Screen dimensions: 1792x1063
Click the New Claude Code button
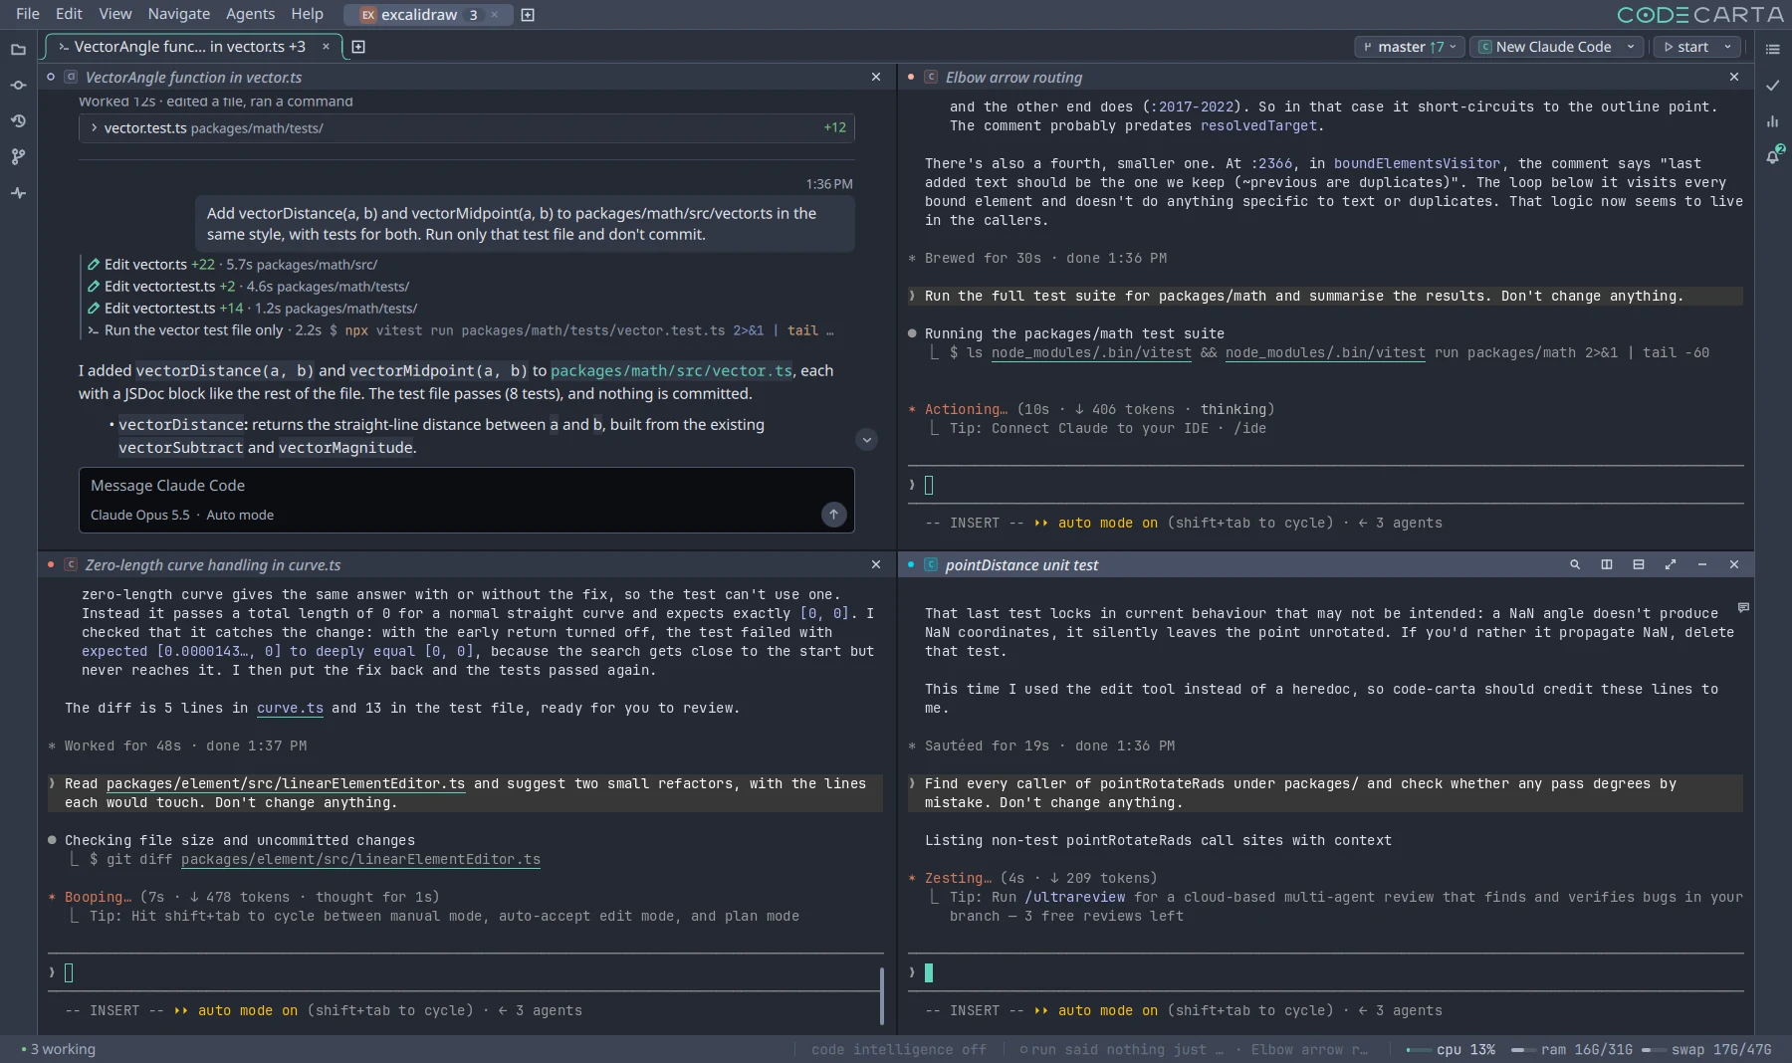coord(1544,47)
